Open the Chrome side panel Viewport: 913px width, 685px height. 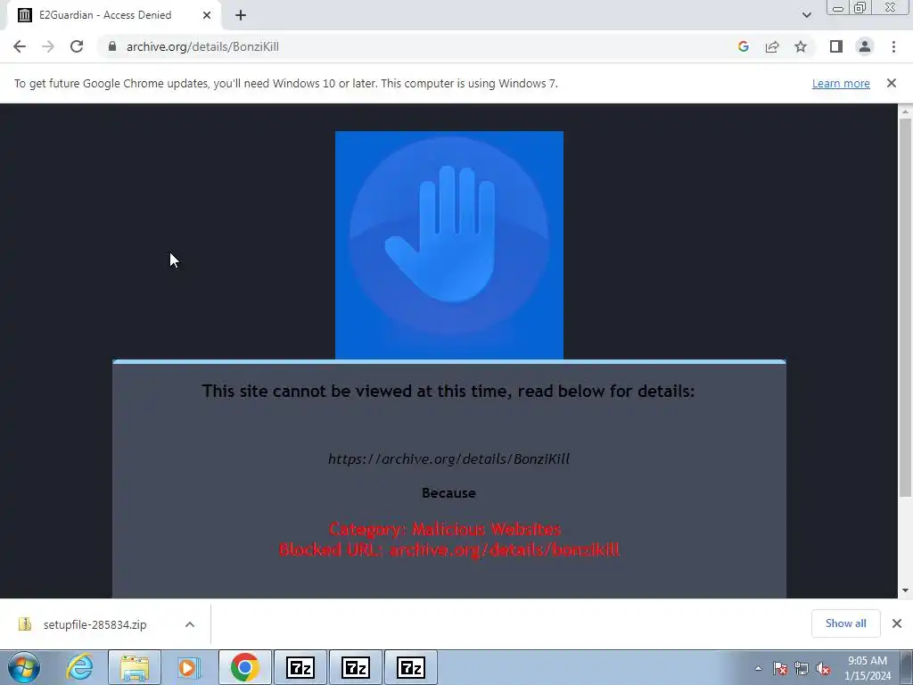[836, 46]
